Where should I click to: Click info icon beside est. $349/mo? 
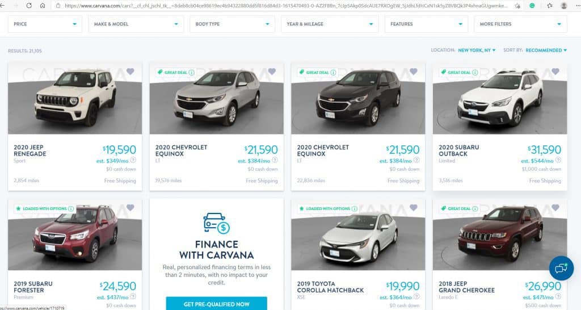click(133, 160)
